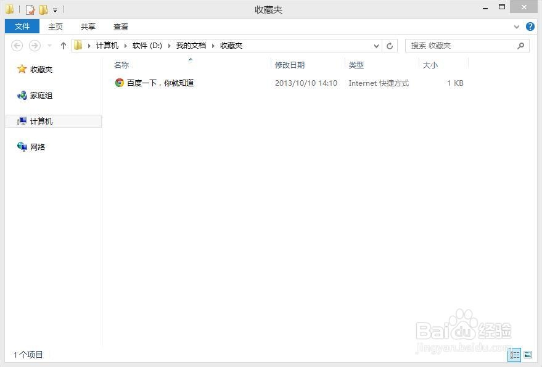Switch to large thumbnails view layout
The width and height of the screenshot is (542, 367).
point(528,355)
